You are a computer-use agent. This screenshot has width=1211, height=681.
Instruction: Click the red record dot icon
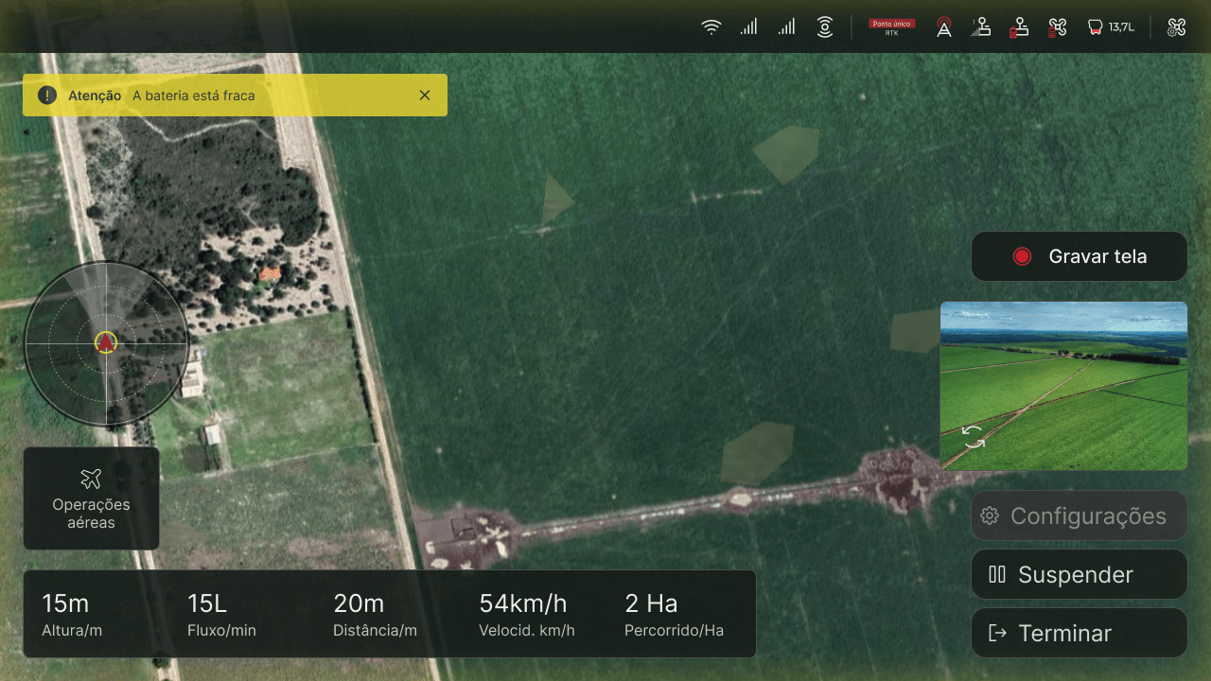click(1022, 256)
